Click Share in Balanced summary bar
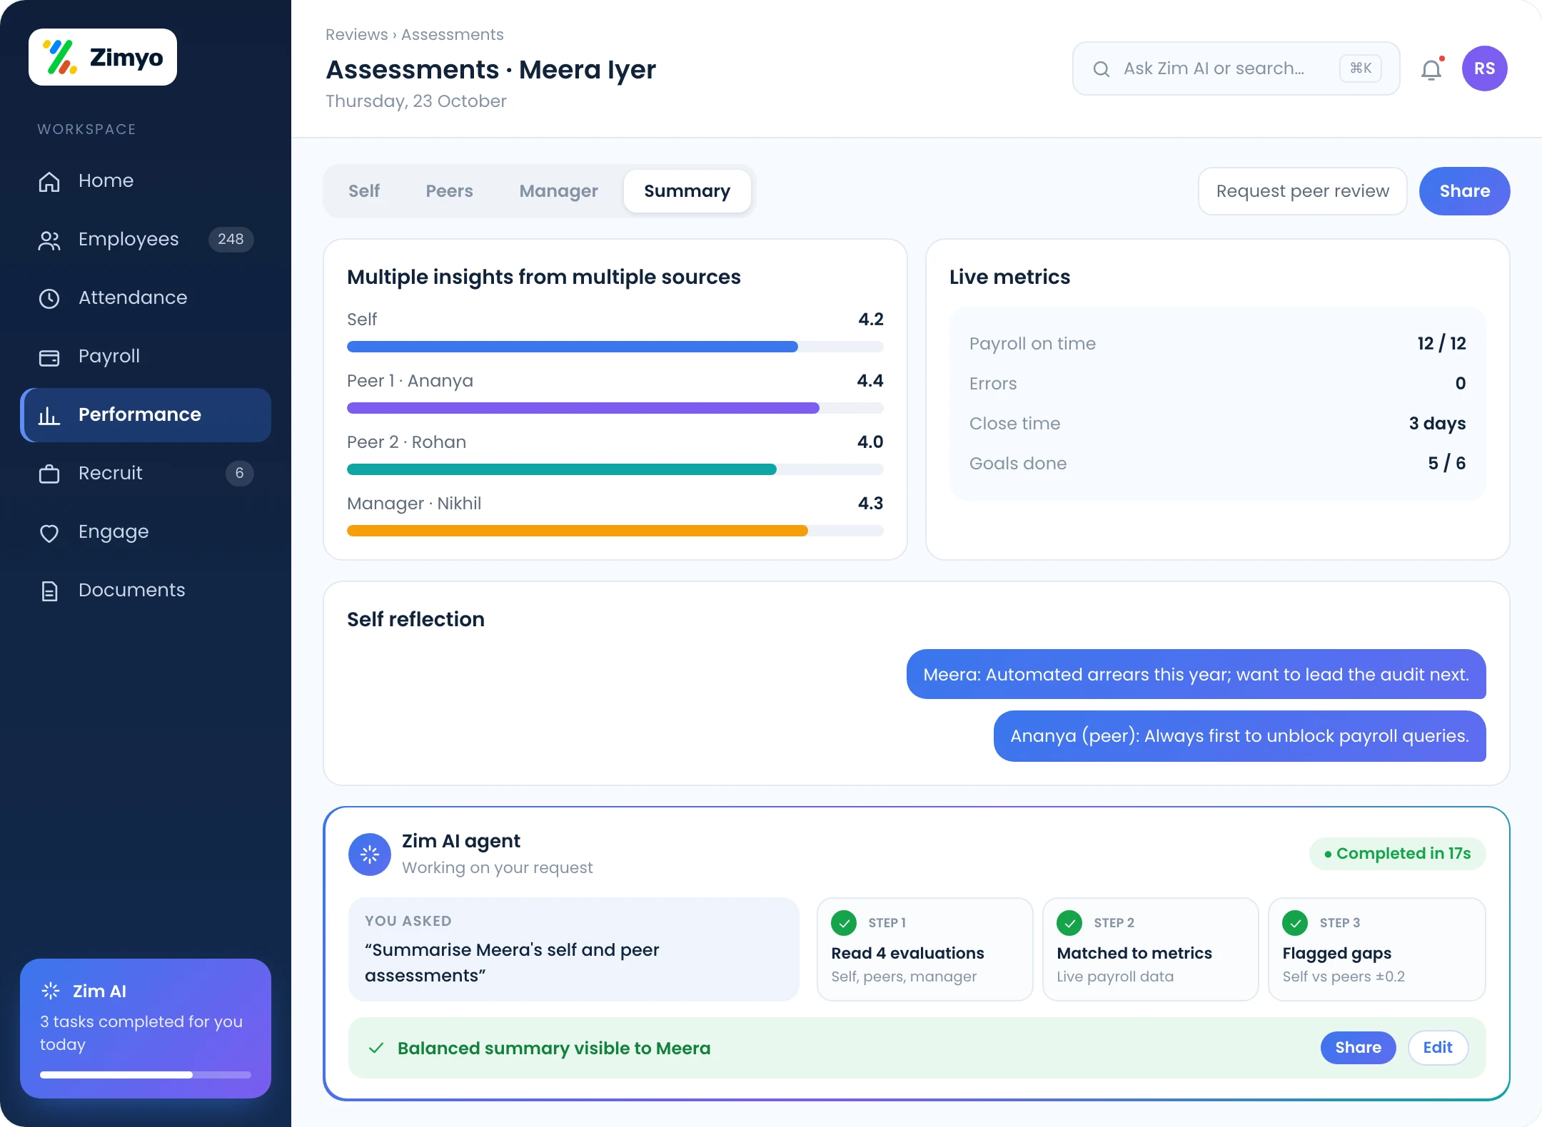The height and width of the screenshot is (1127, 1542). 1359,1048
